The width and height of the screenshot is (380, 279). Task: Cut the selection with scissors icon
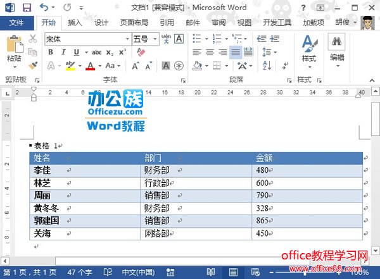(x=33, y=39)
